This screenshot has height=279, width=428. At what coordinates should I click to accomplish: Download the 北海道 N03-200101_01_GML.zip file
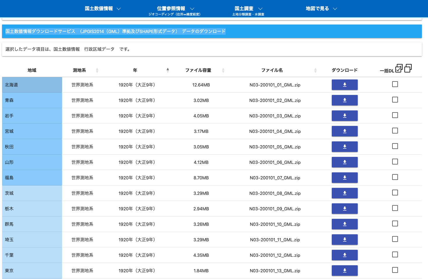[x=344, y=85]
